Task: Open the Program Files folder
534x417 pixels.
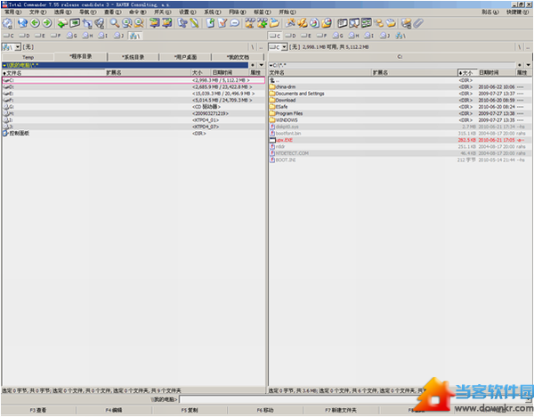Action: (x=289, y=113)
